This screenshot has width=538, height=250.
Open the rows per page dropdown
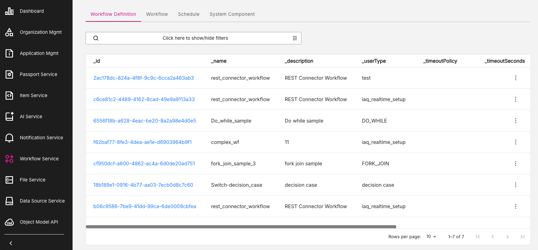[431, 237]
